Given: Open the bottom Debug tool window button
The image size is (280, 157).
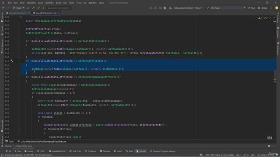Looking at the screenshot, I should point(29,151).
